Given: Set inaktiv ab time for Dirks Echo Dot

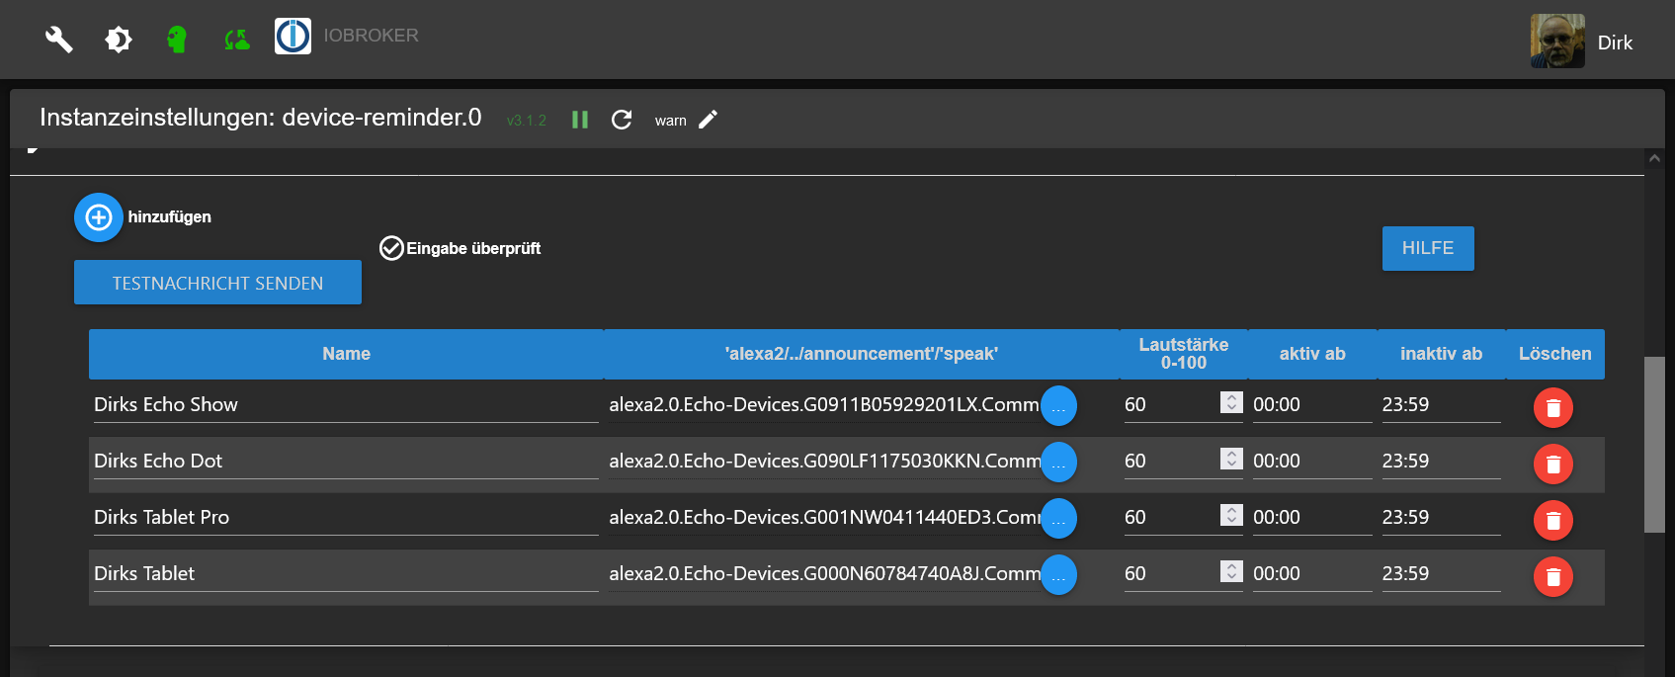Looking at the screenshot, I should [1441, 461].
